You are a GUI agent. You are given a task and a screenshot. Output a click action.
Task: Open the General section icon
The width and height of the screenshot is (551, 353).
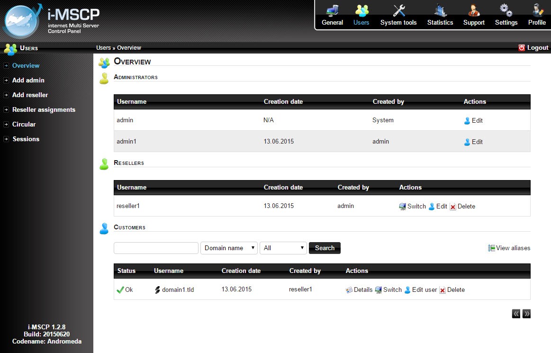click(x=332, y=11)
